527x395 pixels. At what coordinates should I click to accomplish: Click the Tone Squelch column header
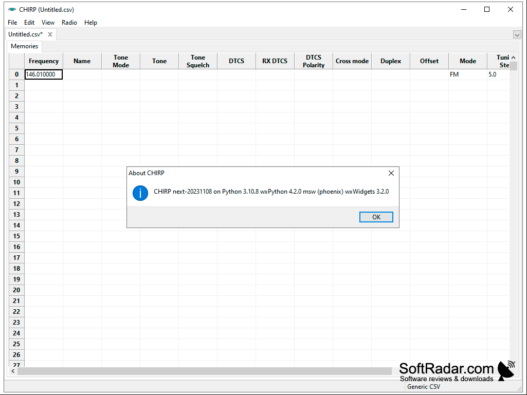coord(198,61)
